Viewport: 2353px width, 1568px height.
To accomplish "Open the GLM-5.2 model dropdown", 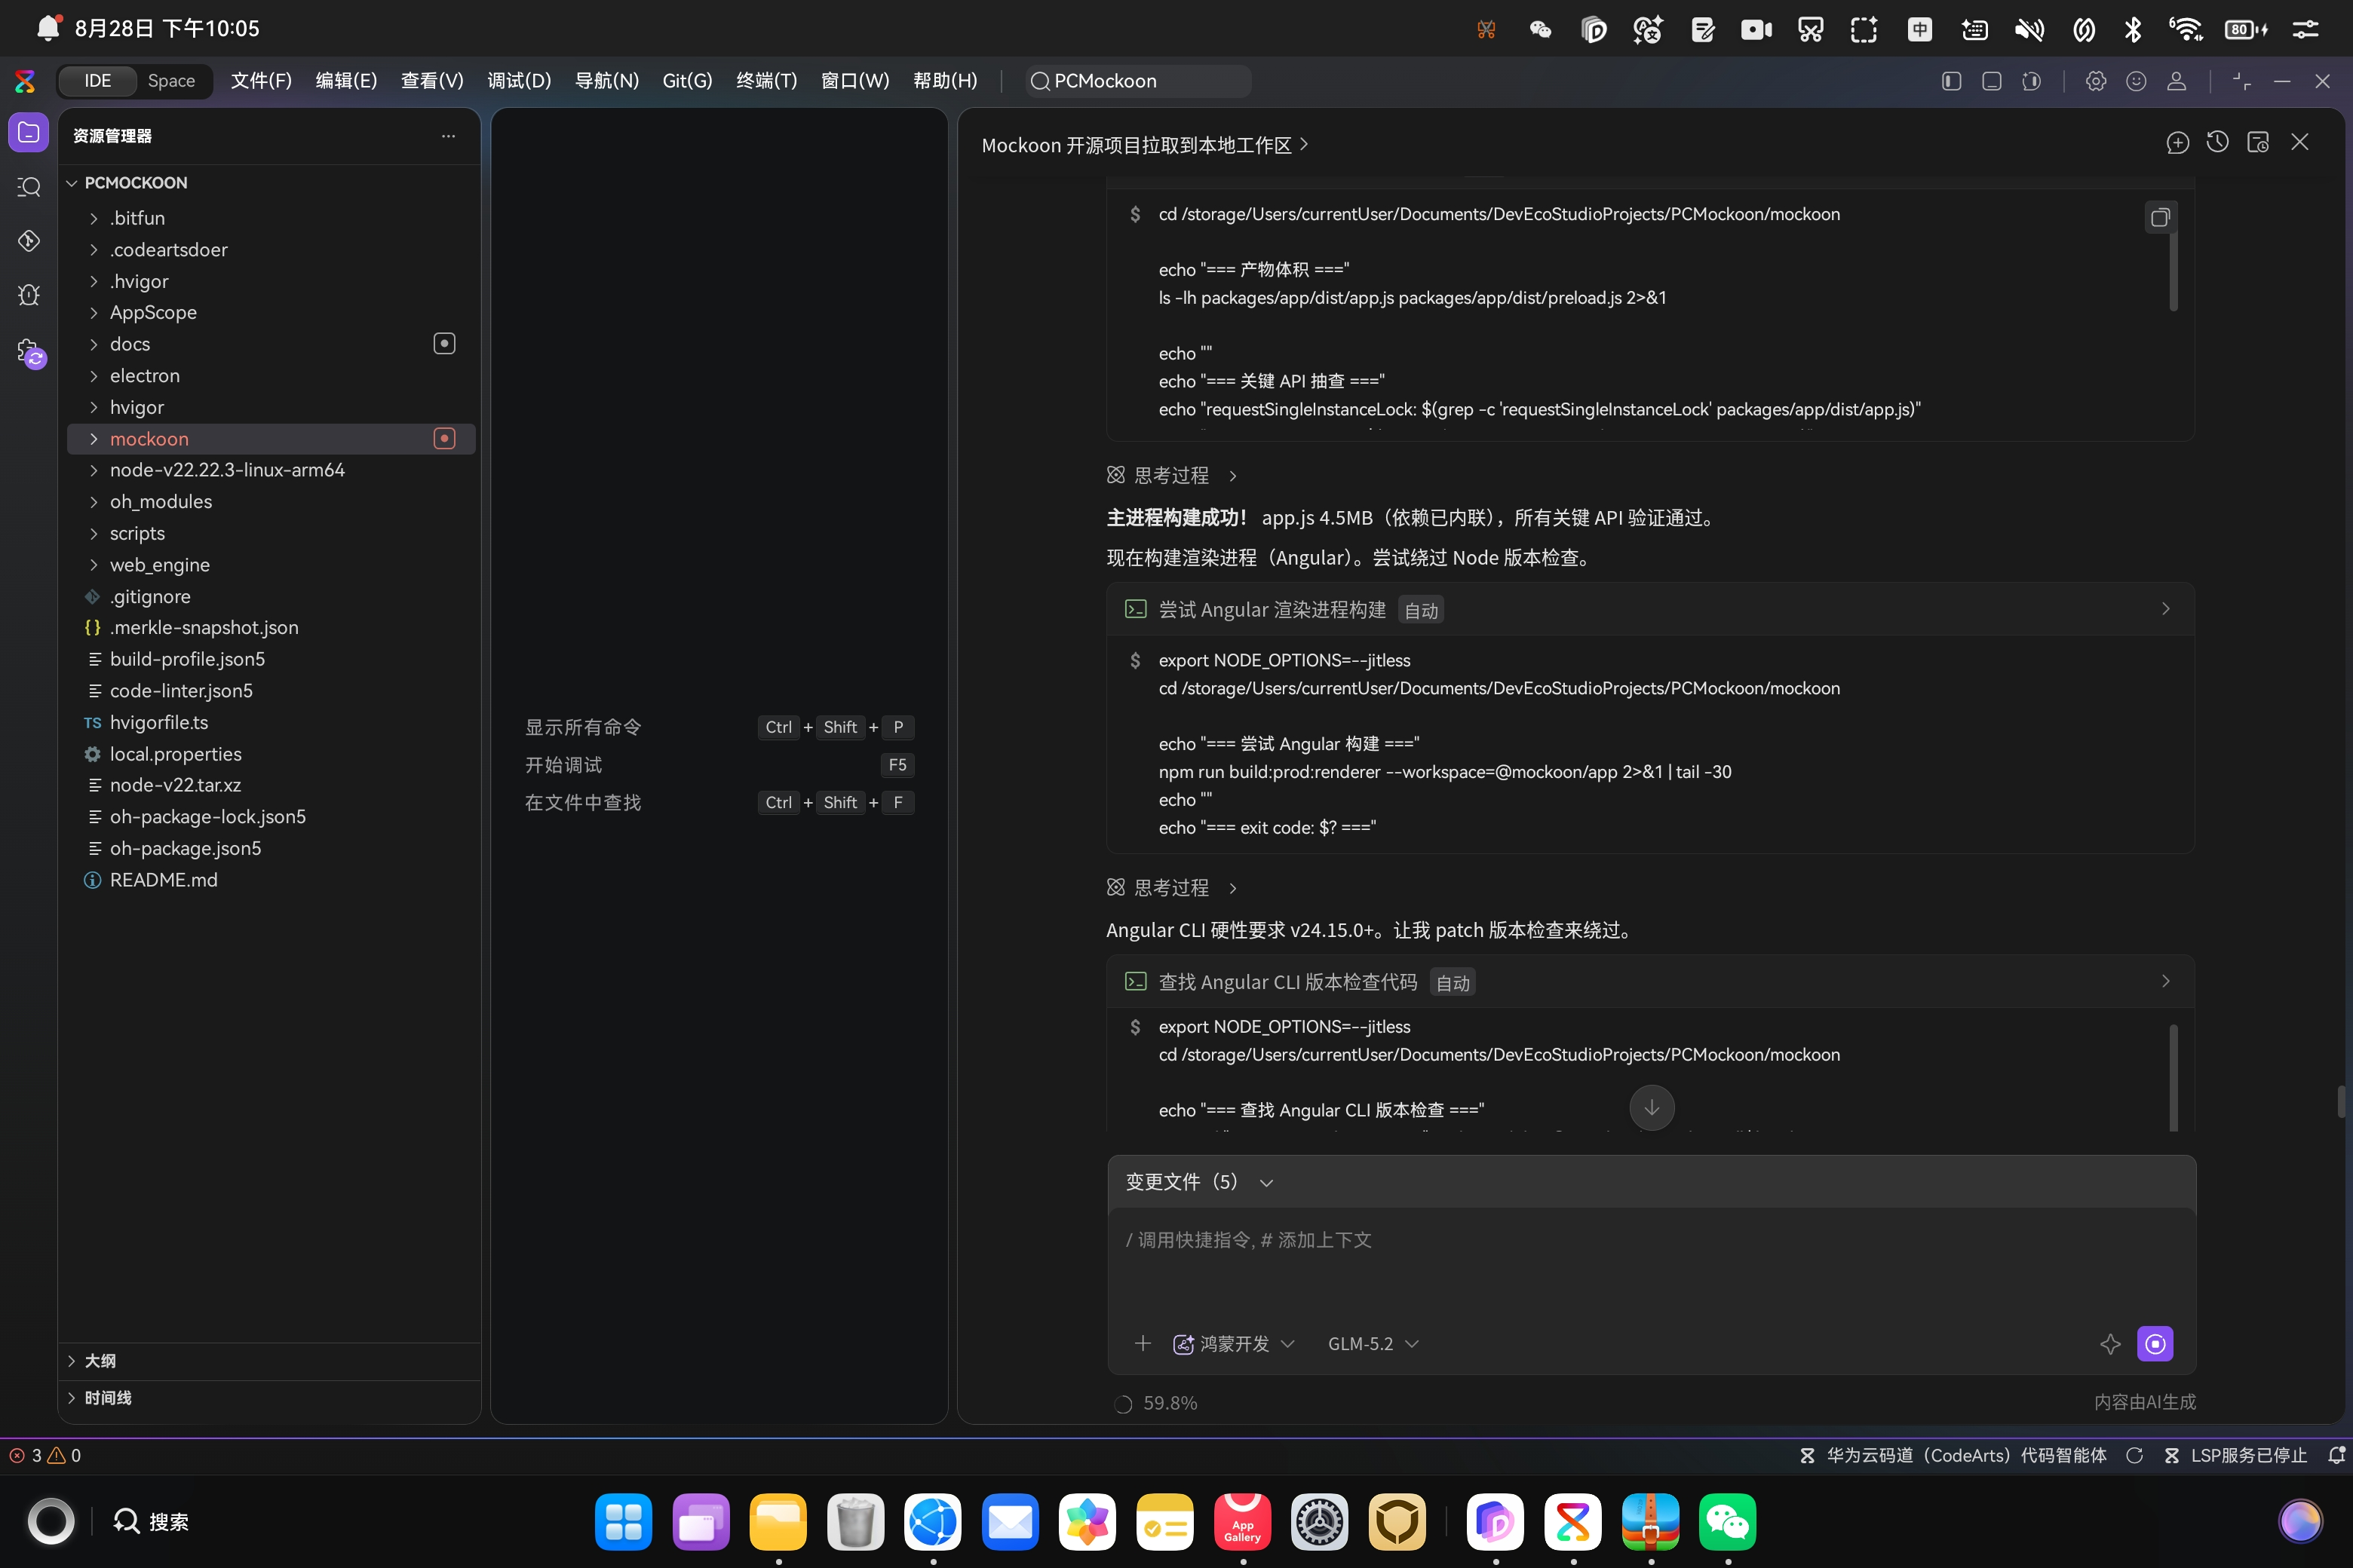I will (1373, 1343).
